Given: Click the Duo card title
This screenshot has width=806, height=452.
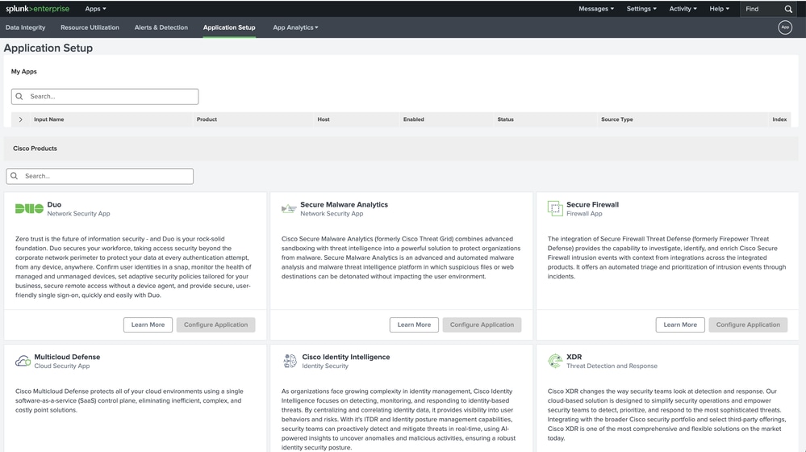Looking at the screenshot, I should (x=55, y=204).
